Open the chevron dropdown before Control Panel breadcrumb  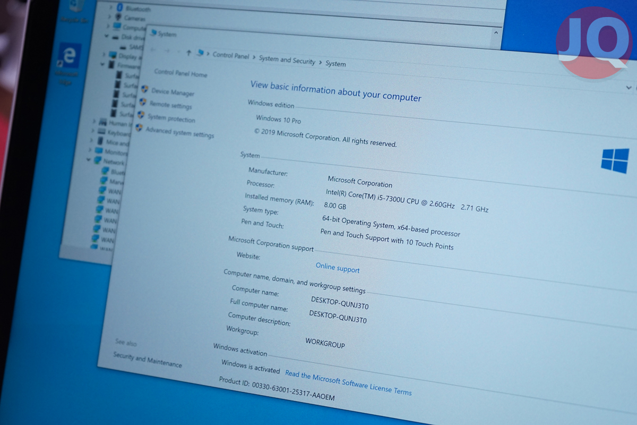coord(208,54)
